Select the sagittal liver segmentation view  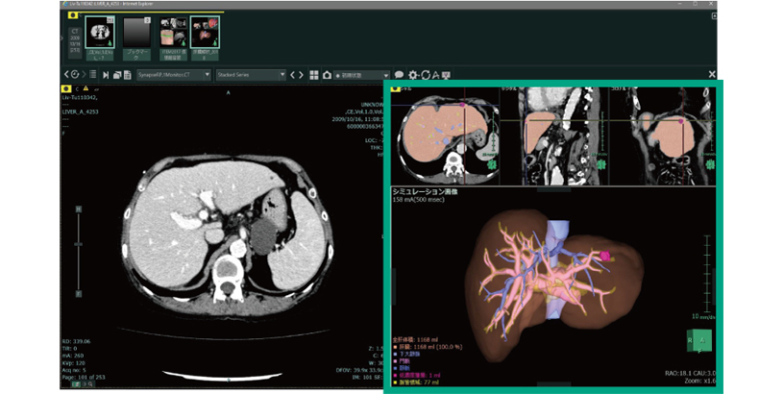click(554, 136)
